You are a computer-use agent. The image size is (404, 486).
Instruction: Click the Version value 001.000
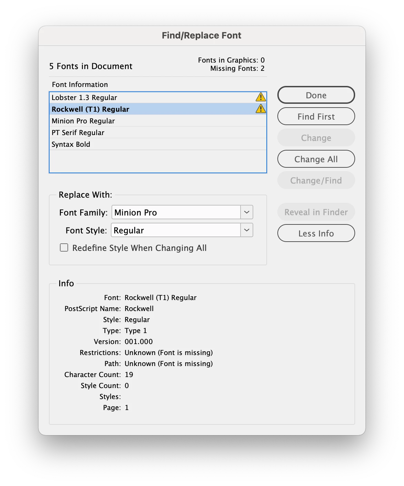139,341
